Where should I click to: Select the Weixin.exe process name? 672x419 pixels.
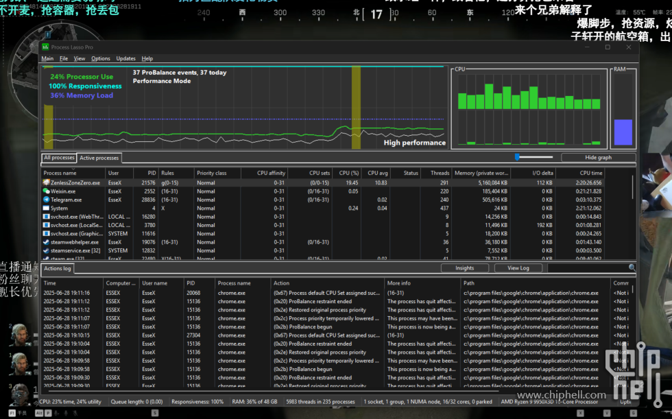(63, 191)
